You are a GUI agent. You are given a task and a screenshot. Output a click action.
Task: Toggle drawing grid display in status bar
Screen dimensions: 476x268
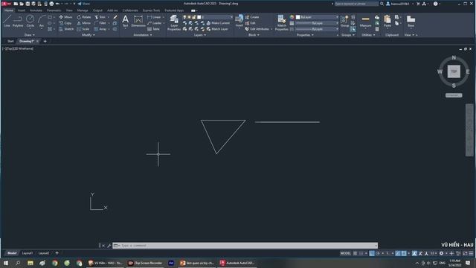click(x=355, y=253)
